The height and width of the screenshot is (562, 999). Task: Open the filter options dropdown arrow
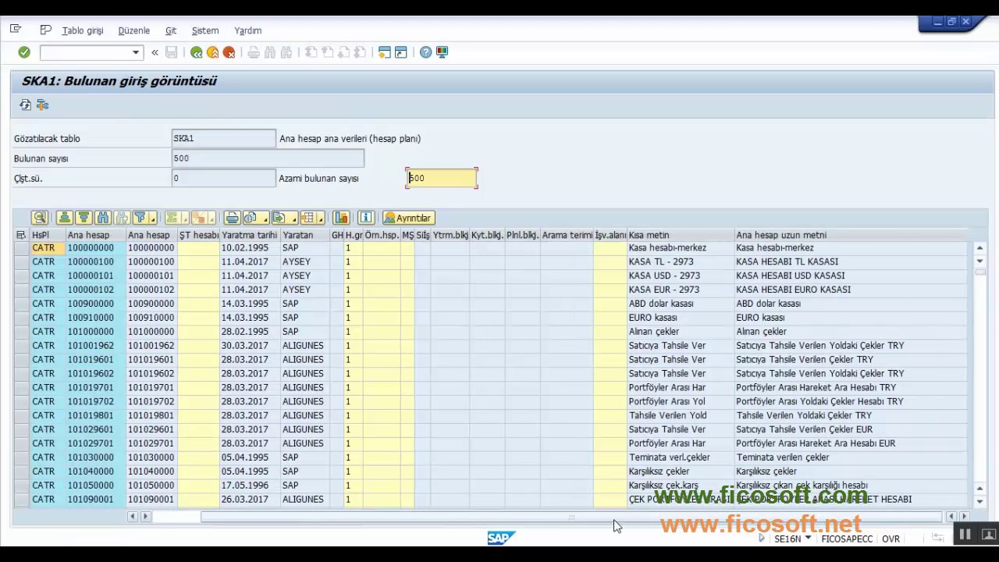click(152, 218)
